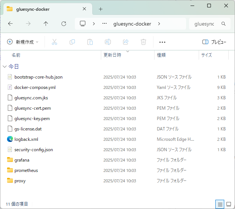This screenshot has height=209, width=235.
Task: Collapse the 今日 group
Action: click(x=5, y=67)
